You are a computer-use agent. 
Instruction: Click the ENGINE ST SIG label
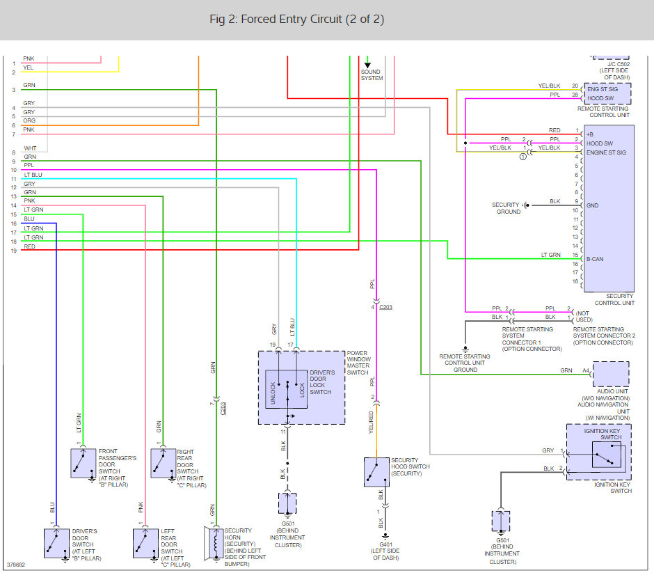(x=606, y=152)
